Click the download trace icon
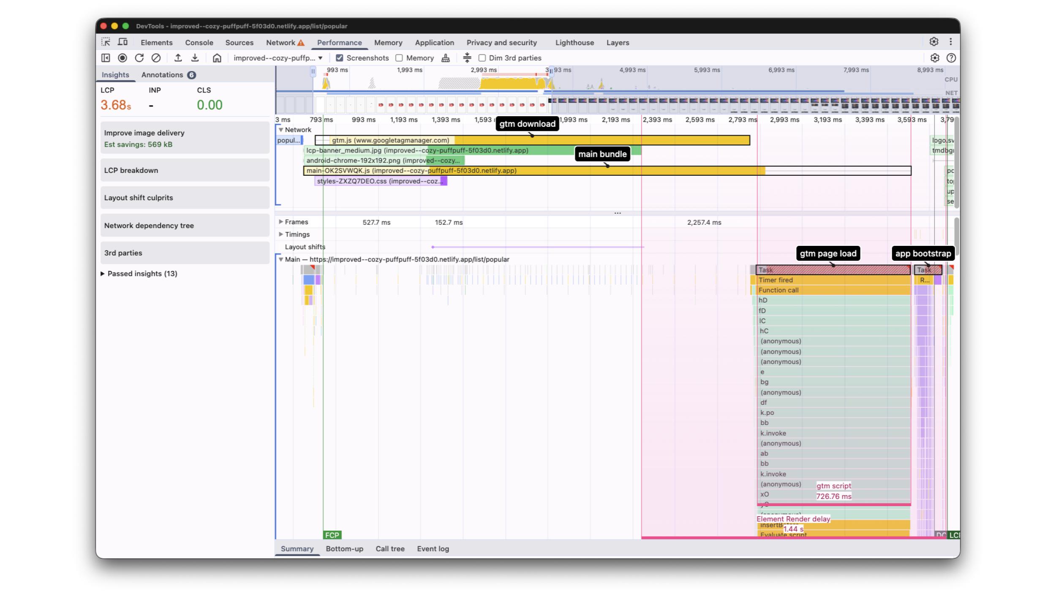This screenshot has height=594, width=1056. (195, 58)
